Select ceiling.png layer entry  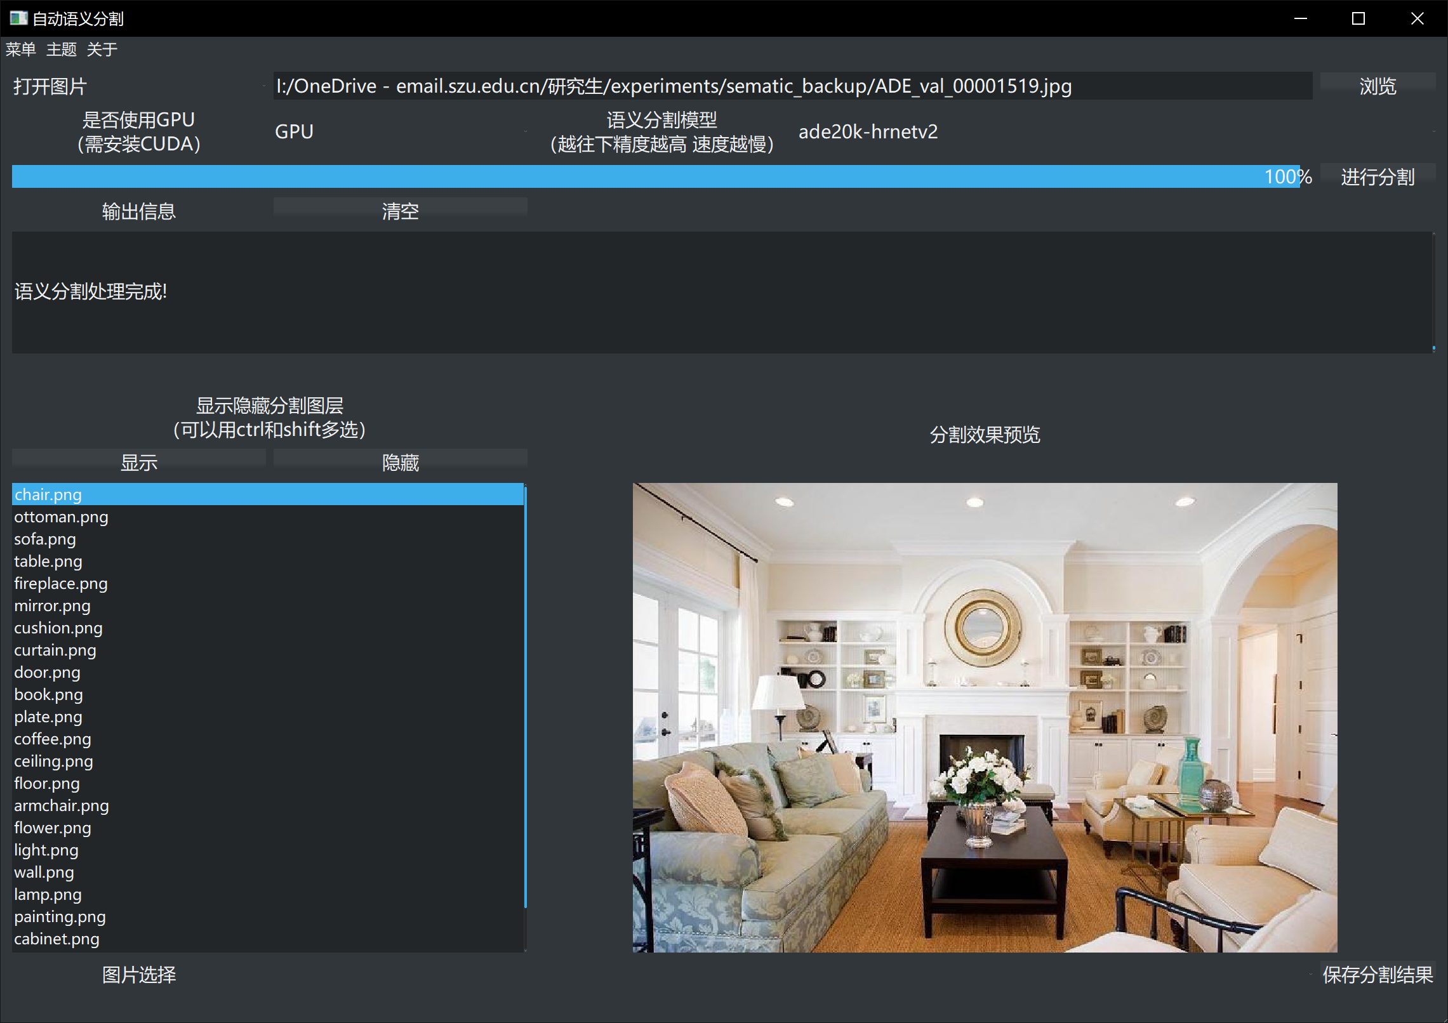click(x=53, y=762)
